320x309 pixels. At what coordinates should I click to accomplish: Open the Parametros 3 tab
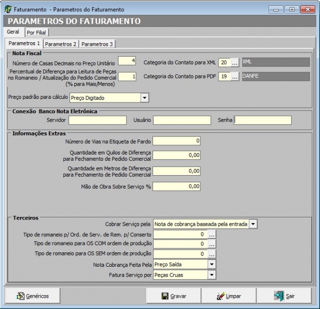coord(97,44)
